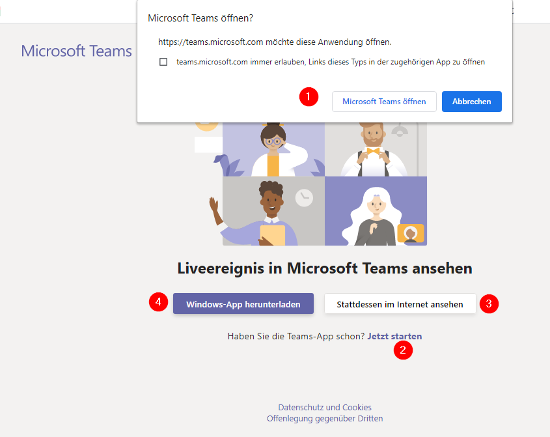Click the Microsoft Teams öffnen button

click(x=384, y=102)
